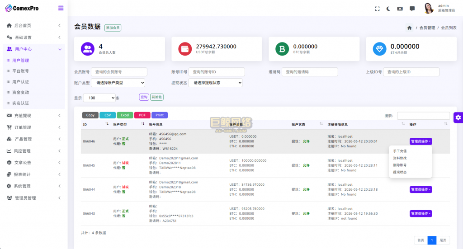Choose 手工充值 from the dropdown menu
Image resolution: width=463 pixels, height=249 pixels.
point(411,151)
